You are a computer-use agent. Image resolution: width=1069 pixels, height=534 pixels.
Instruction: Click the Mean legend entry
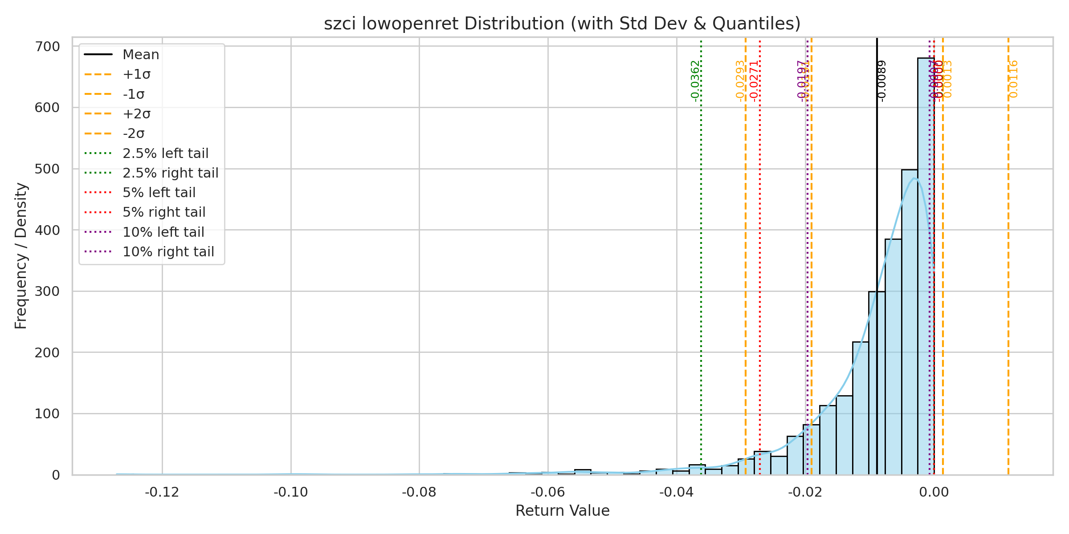(141, 55)
